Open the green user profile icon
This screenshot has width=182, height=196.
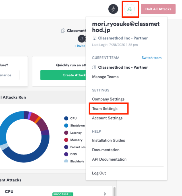tap(130, 9)
